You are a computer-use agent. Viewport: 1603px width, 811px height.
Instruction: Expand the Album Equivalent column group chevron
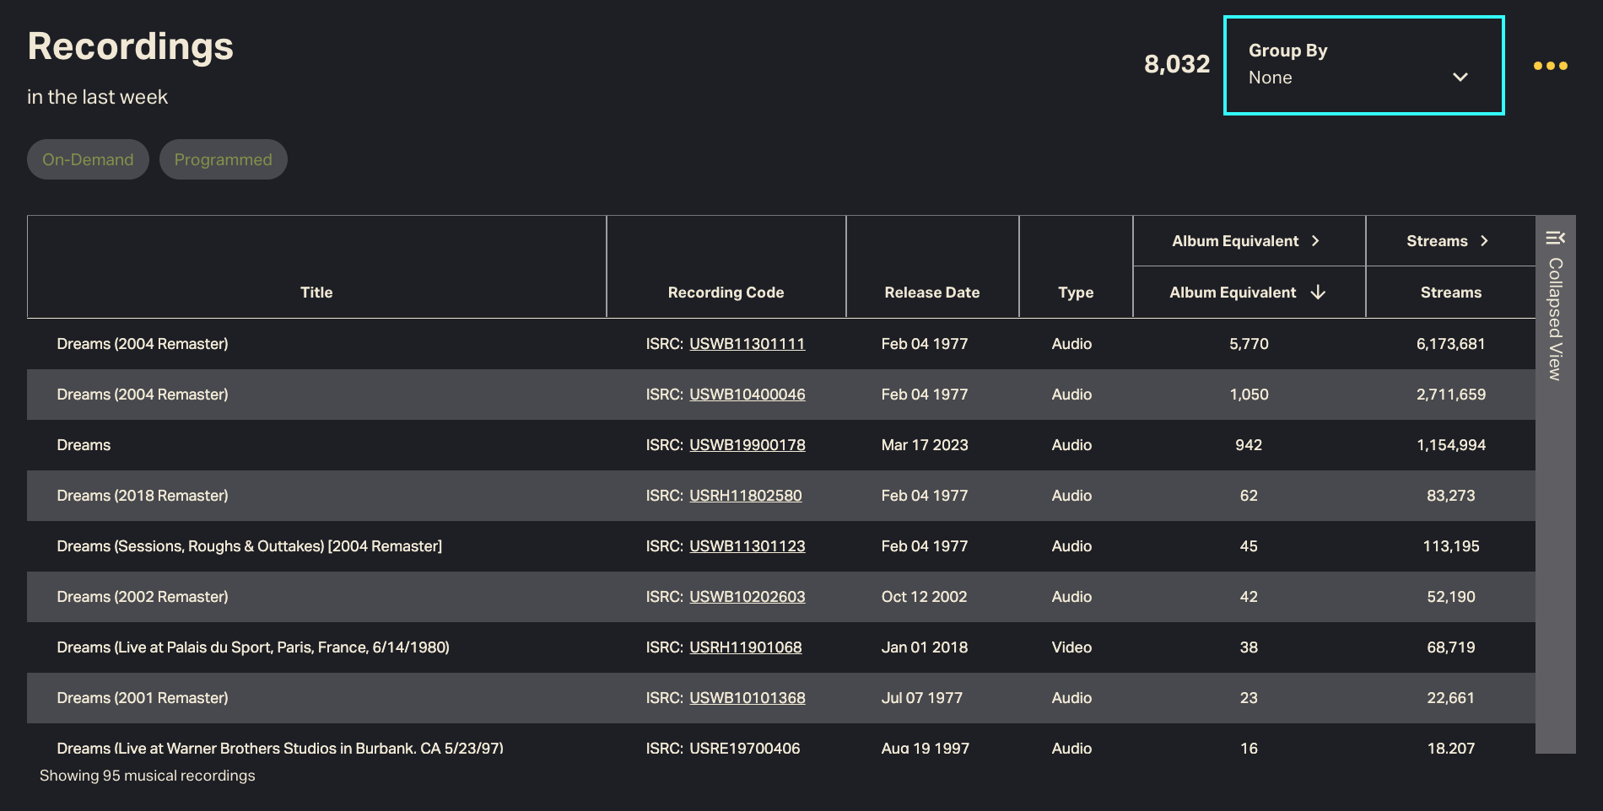pyautogui.click(x=1315, y=241)
